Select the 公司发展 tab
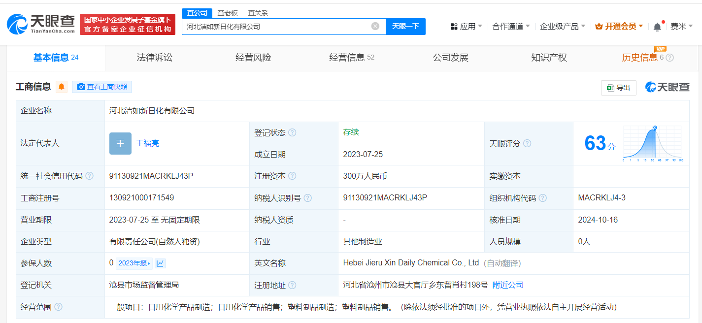Screen dimensions: 702x323 point(450,58)
